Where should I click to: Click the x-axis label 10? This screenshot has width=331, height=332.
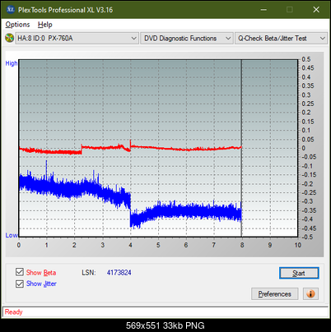298,245
